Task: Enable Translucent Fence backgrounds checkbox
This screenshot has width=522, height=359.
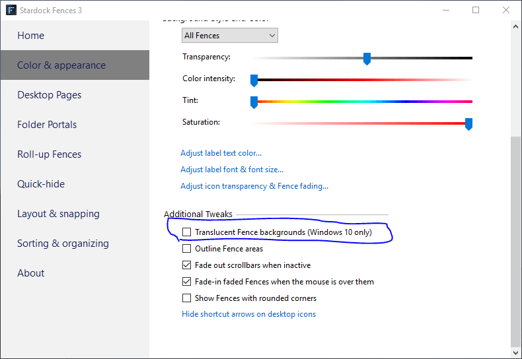Action: [x=187, y=232]
